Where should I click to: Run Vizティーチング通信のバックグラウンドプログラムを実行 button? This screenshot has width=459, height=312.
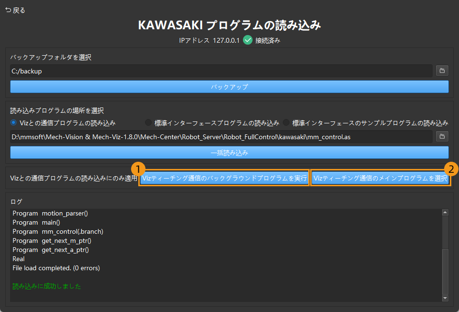(x=224, y=178)
